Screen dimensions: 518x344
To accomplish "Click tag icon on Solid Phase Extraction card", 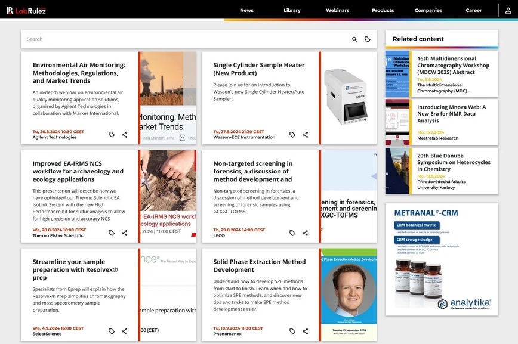I will coord(292,331).
